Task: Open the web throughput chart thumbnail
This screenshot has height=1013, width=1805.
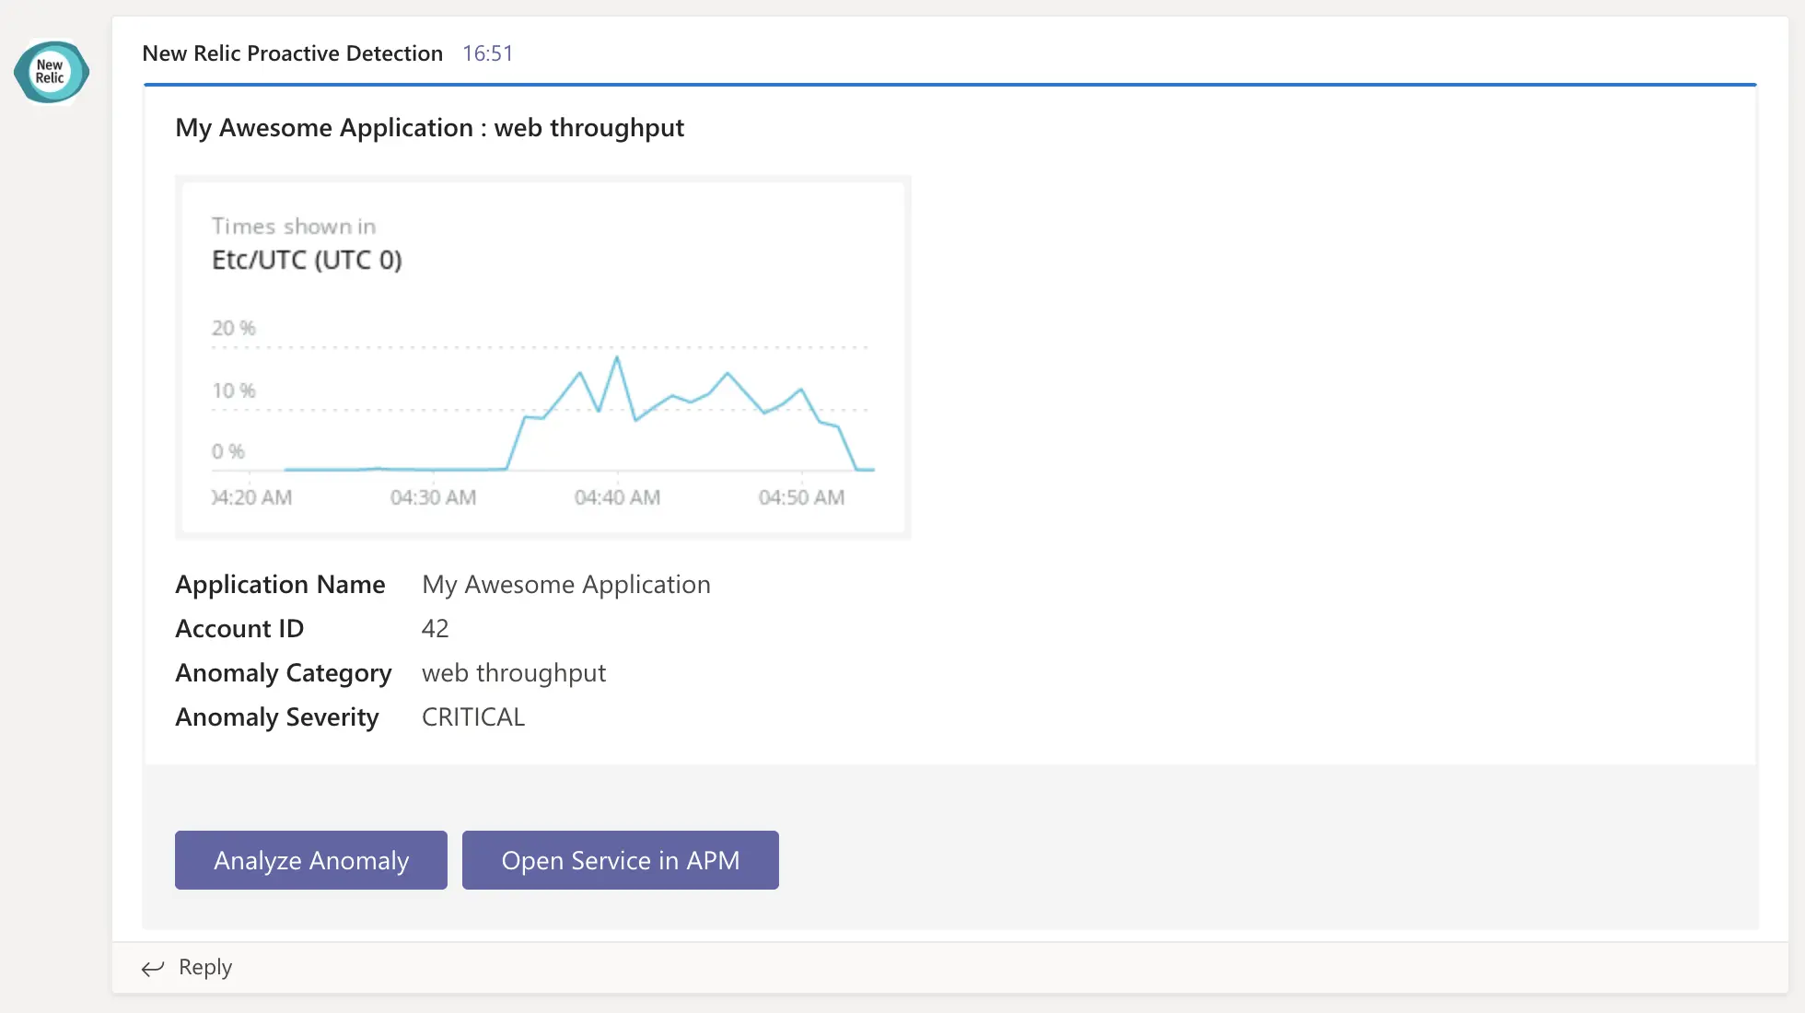Action: [x=543, y=356]
